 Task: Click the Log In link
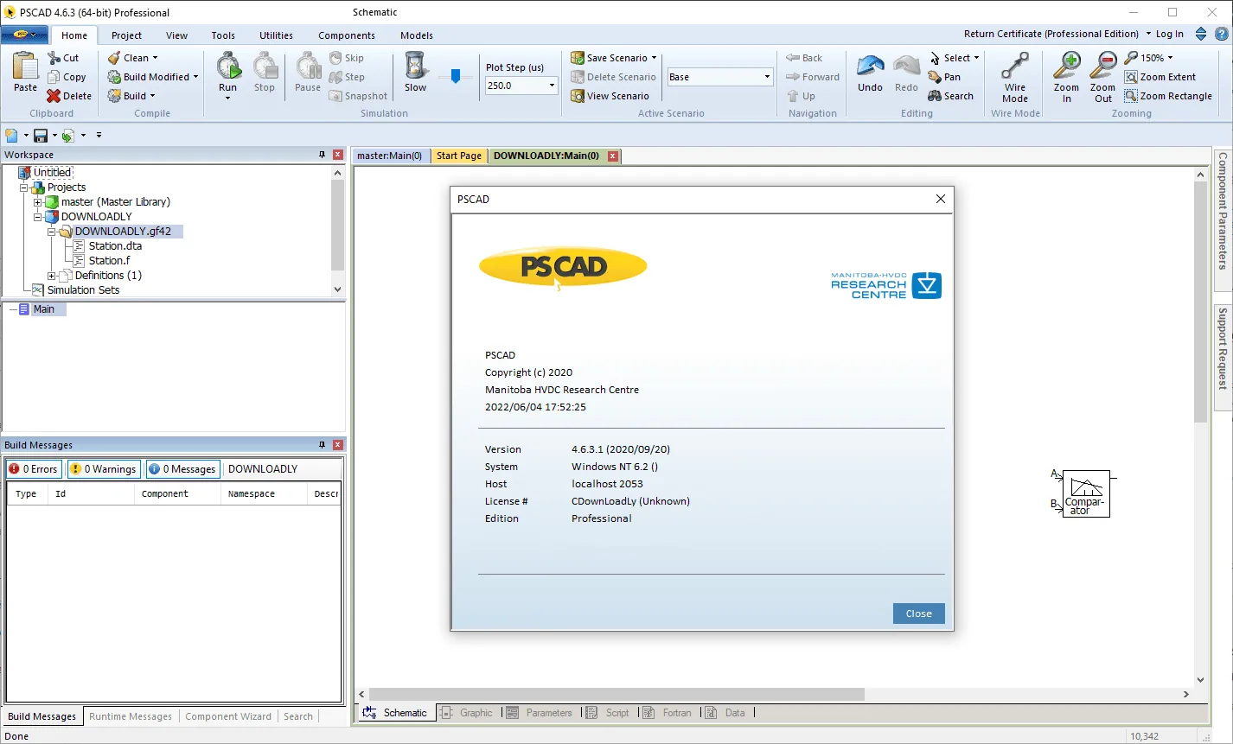click(x=1170, y=34)
